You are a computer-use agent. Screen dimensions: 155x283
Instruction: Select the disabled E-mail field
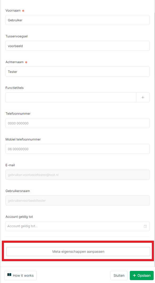point(77,175)
